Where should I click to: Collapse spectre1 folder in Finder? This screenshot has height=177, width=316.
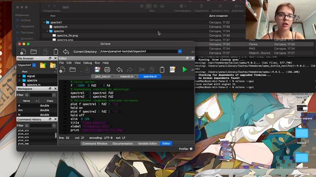(x=44, y=23)
